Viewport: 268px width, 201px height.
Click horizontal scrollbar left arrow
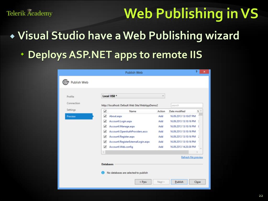pos(103,152)
